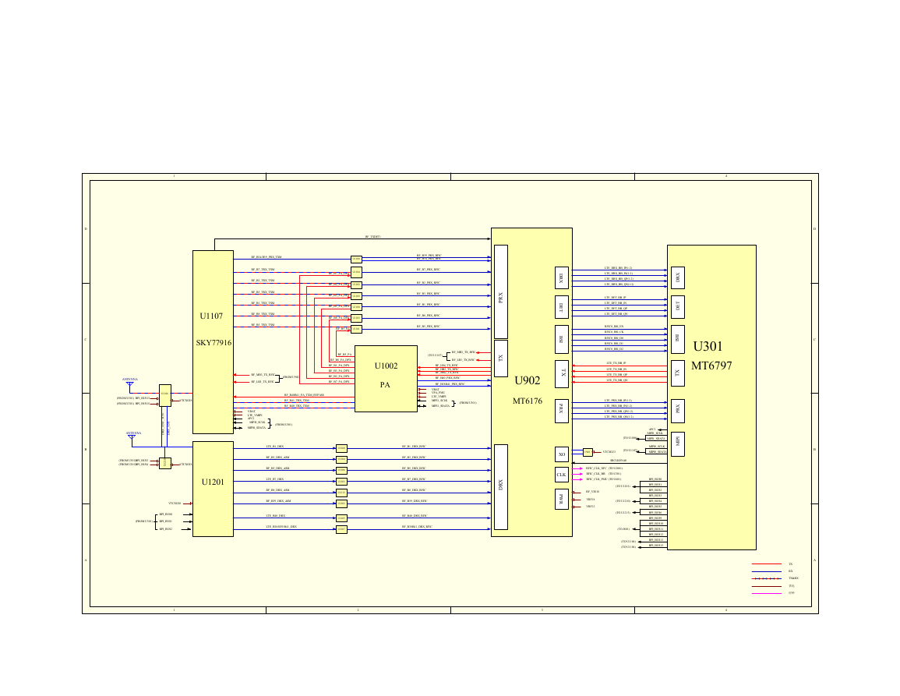The image size is (900, 696).
Task: Click the dashed TX&RX legend line
Action: pyautogui.click(x=766, y=578)
